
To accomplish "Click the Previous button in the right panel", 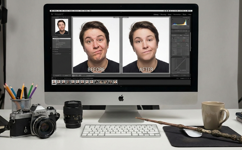I will [176, 75].
